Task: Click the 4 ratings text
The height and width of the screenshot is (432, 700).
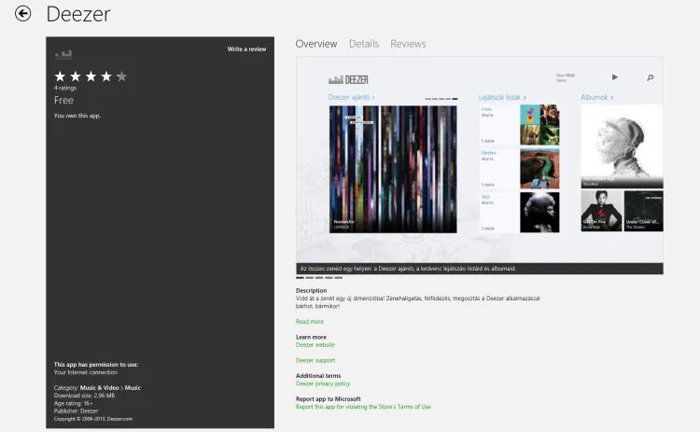Action: pos(65,88)
